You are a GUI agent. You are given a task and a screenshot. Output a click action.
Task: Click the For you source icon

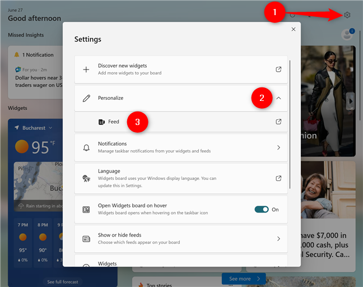click(18, 70)
